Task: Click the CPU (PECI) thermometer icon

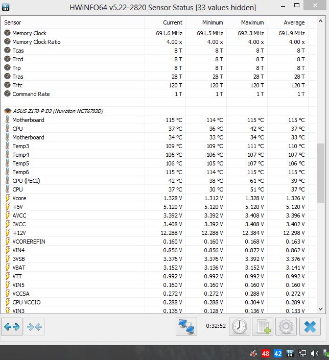Action: [x=7, y=180]
